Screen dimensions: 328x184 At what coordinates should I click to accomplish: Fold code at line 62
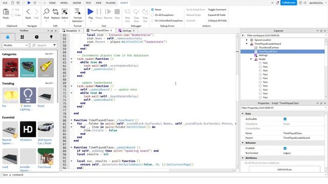[x=71, y=59]
